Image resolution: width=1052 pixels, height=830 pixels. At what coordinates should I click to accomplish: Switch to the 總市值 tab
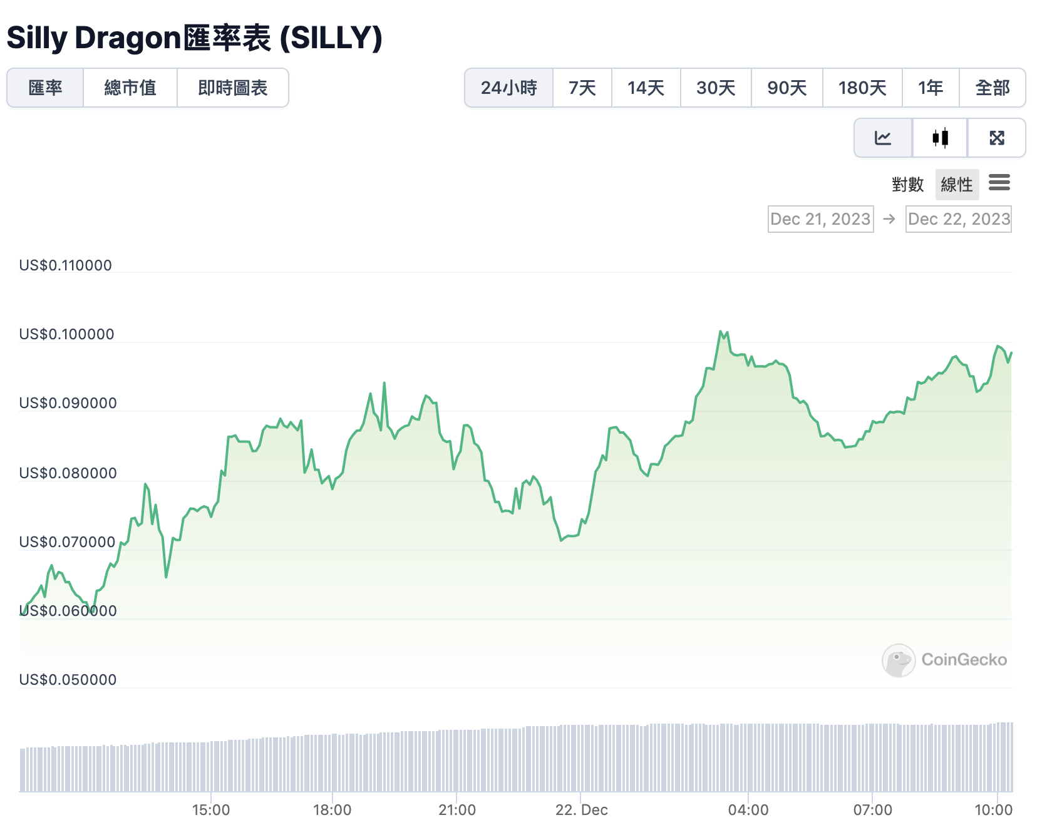tap(130, 88)
